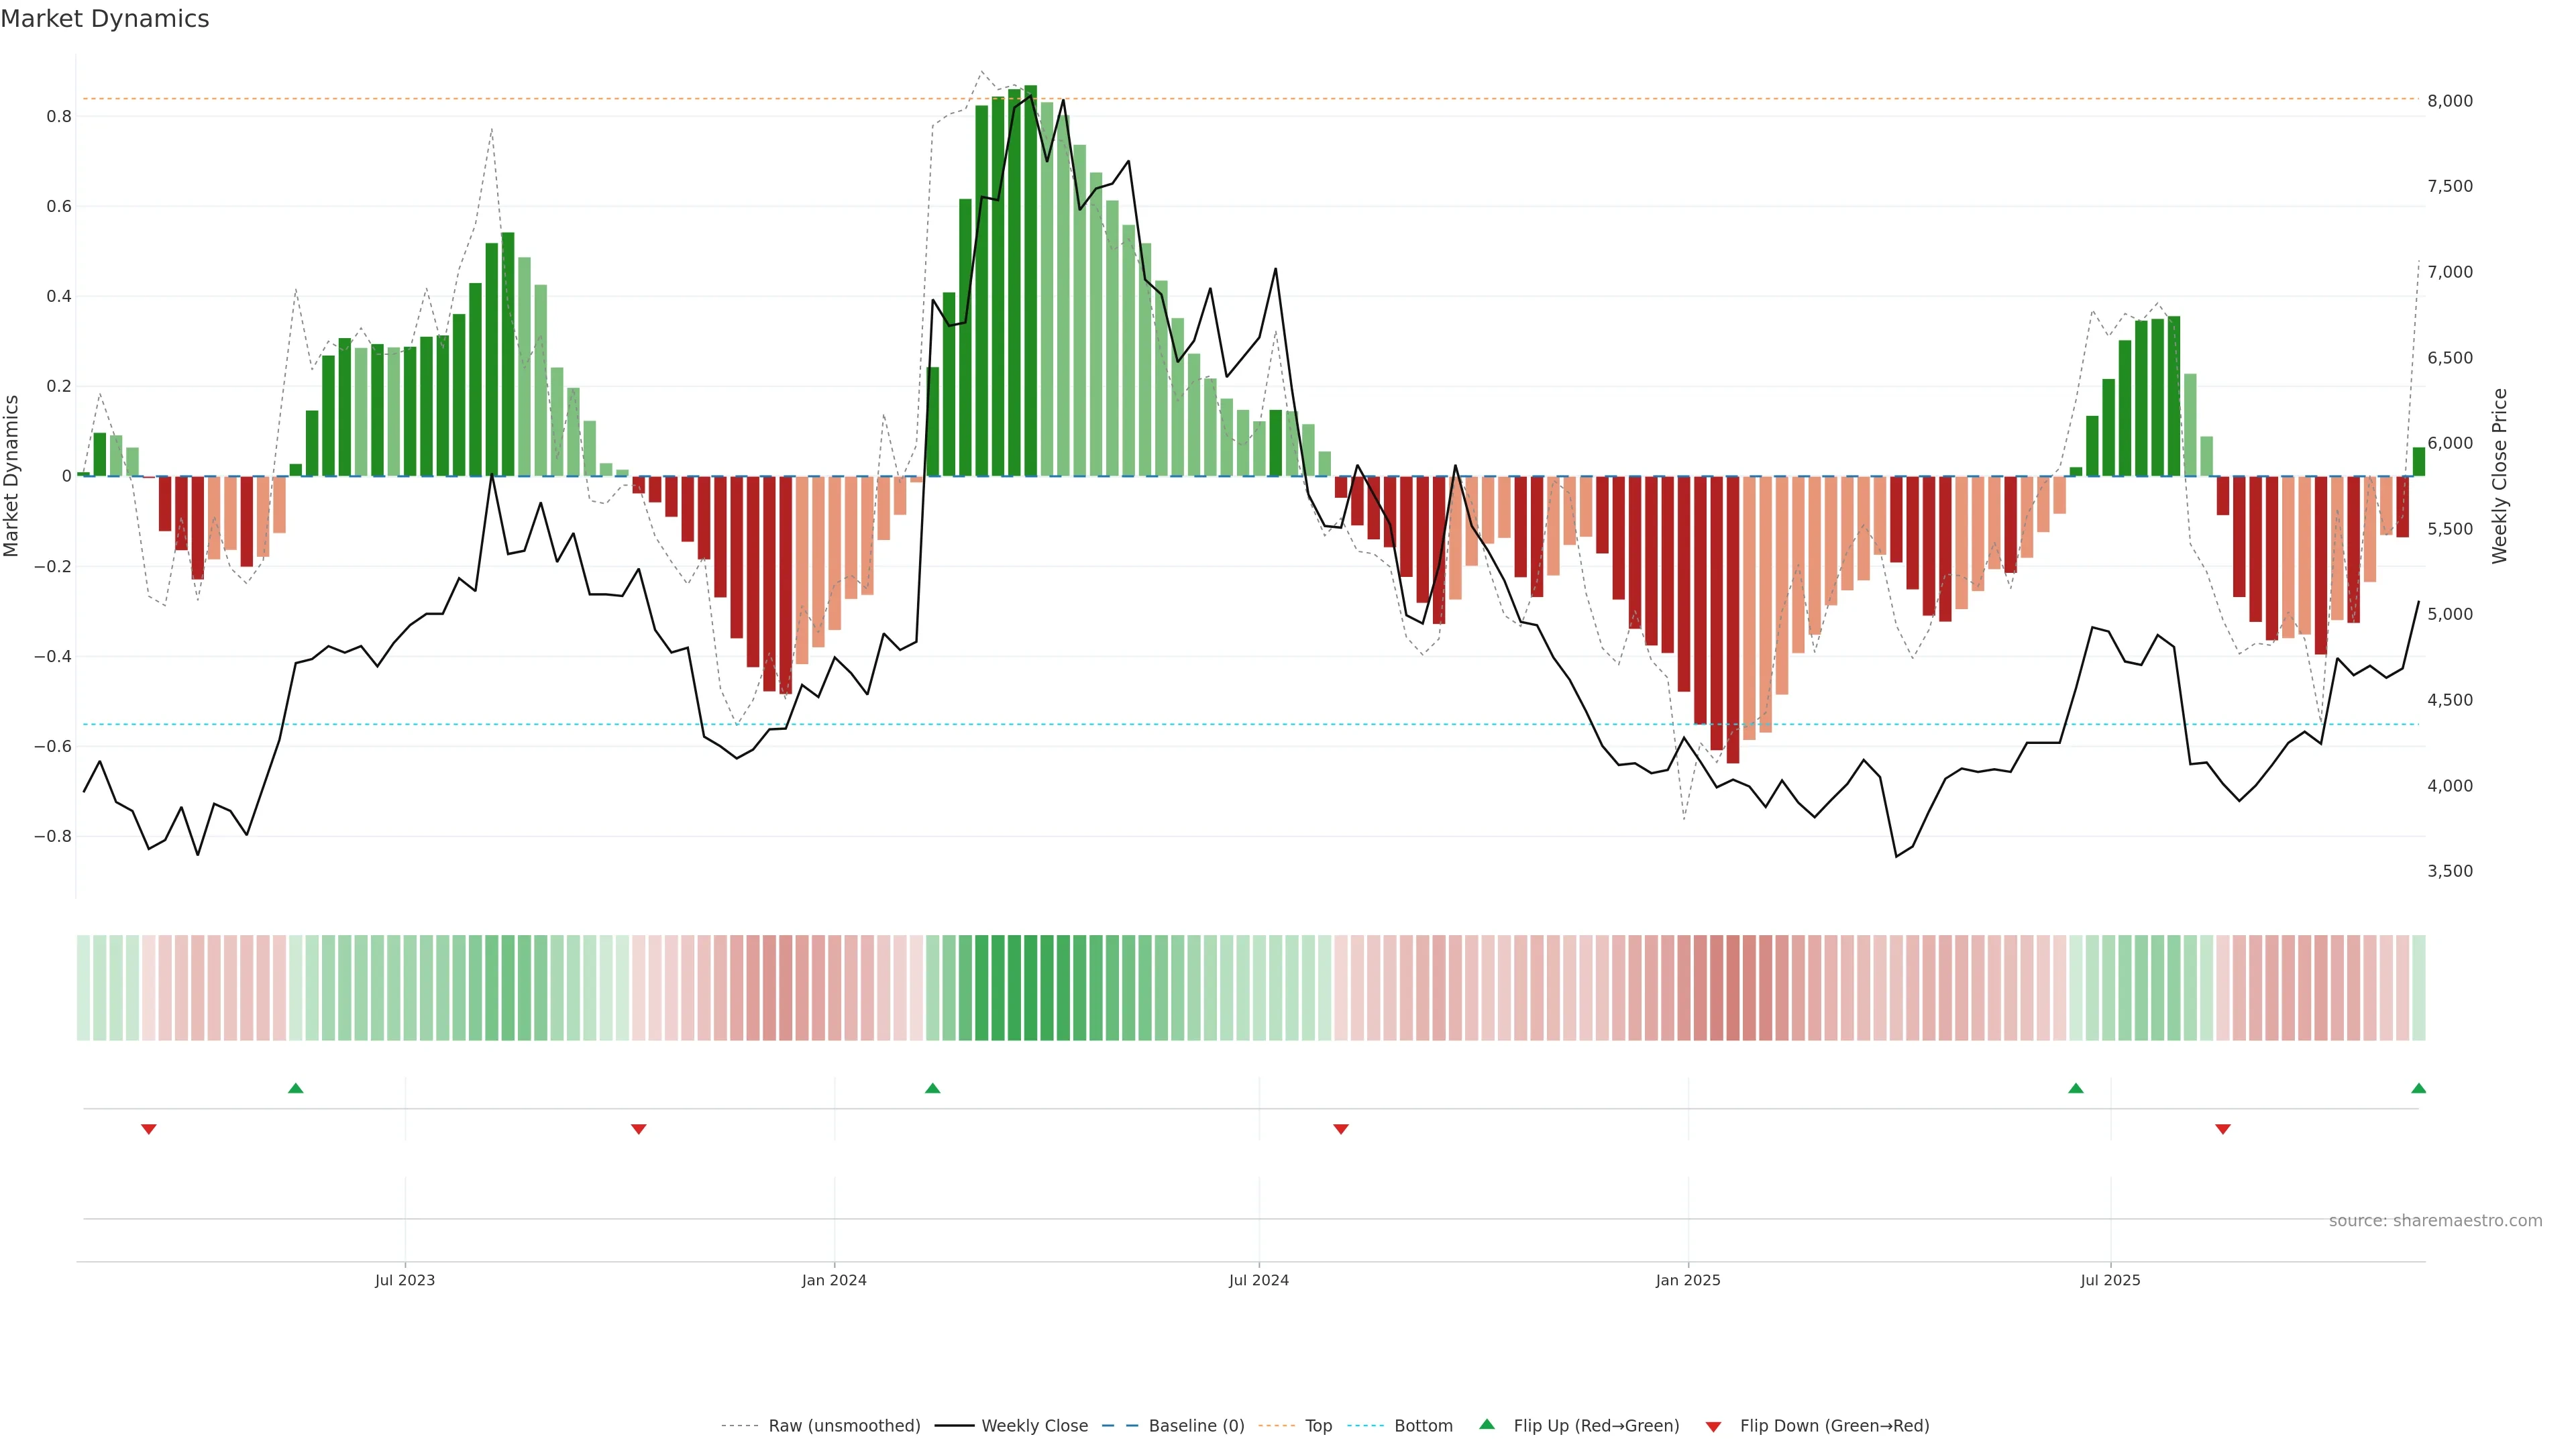
Task: Click the flip-up triangle just before Jul 2025
Action: [x=2075, y=1088]
